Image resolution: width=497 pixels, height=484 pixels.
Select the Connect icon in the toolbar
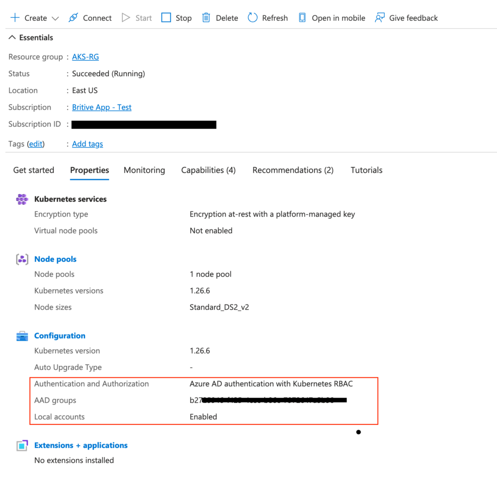[x=73, y=17]
